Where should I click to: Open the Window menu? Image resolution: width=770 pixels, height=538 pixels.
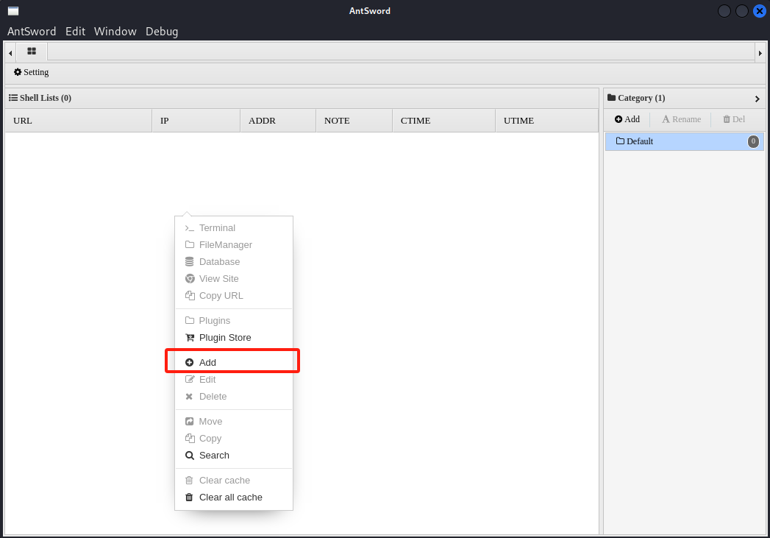115,32
